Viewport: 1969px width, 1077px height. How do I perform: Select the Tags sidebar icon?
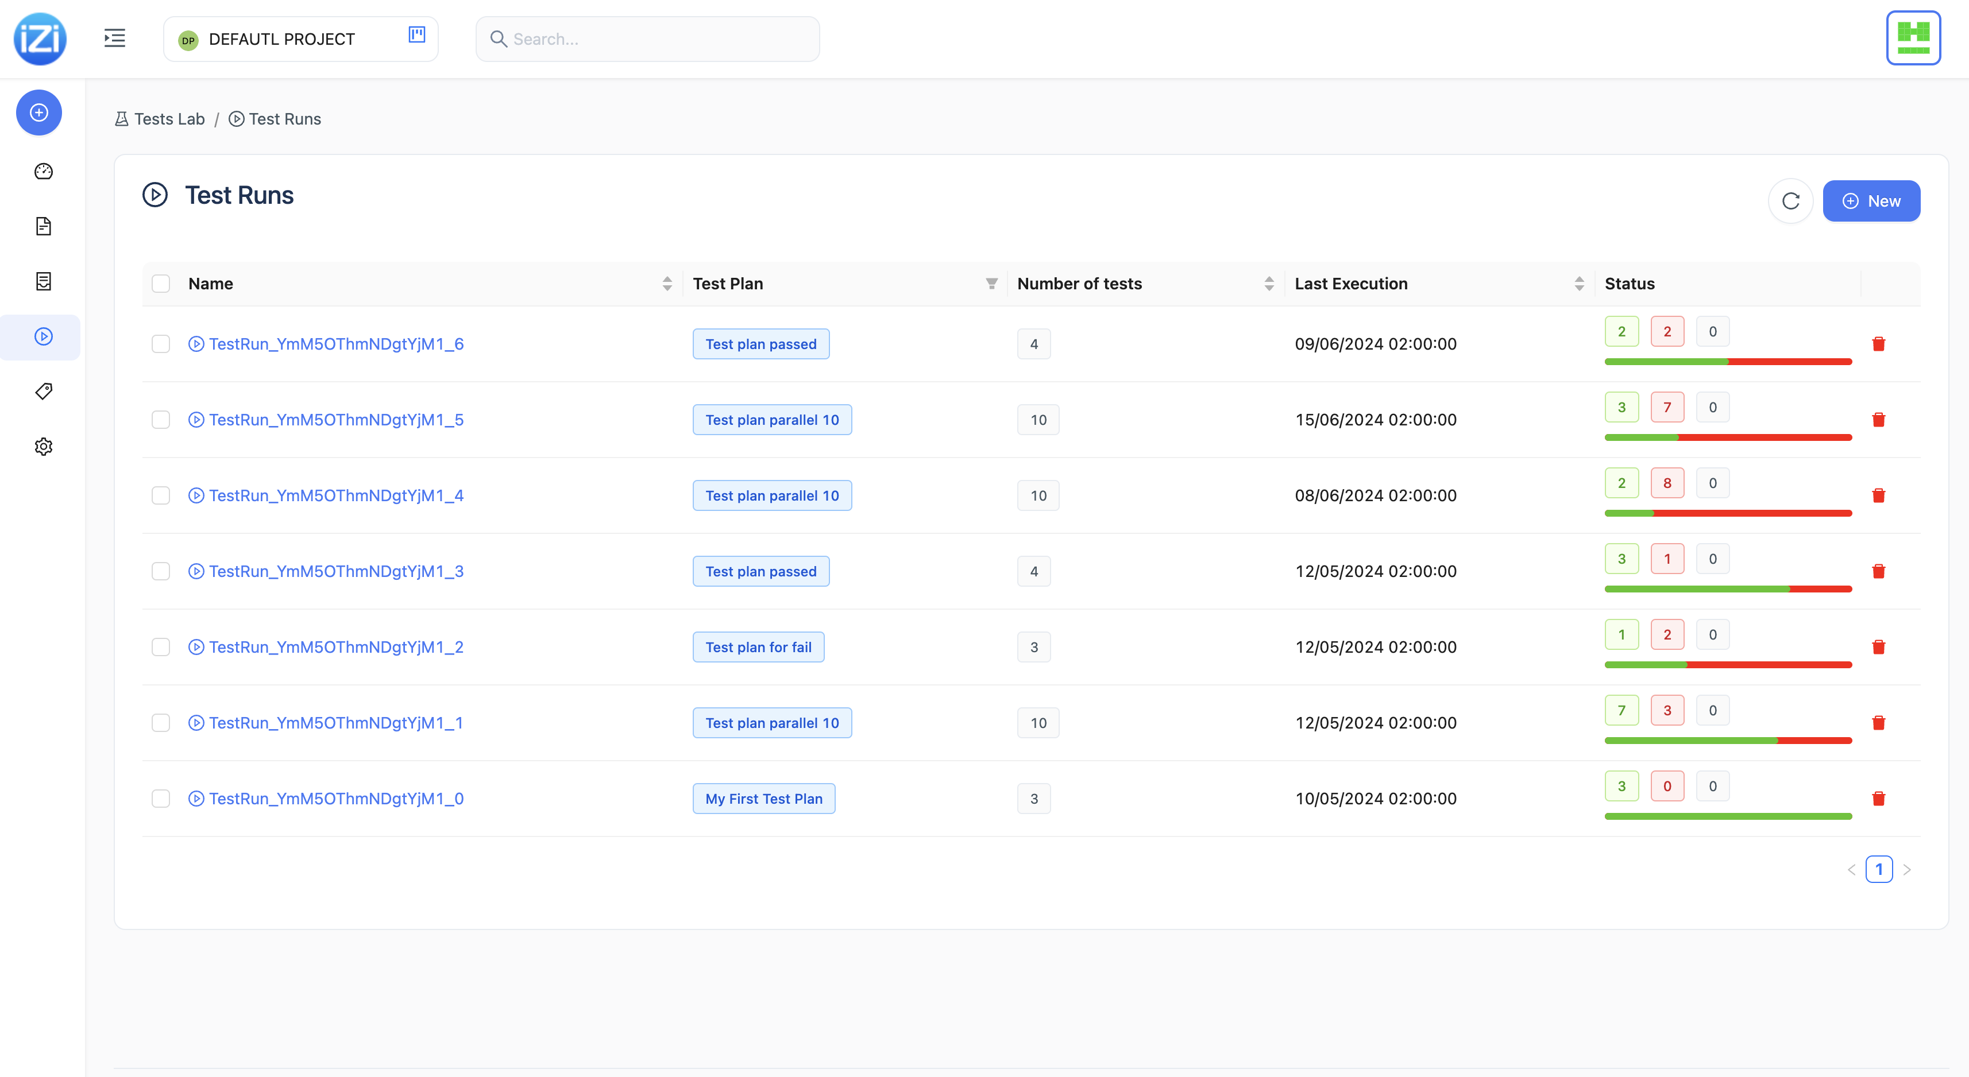(44, 391)
